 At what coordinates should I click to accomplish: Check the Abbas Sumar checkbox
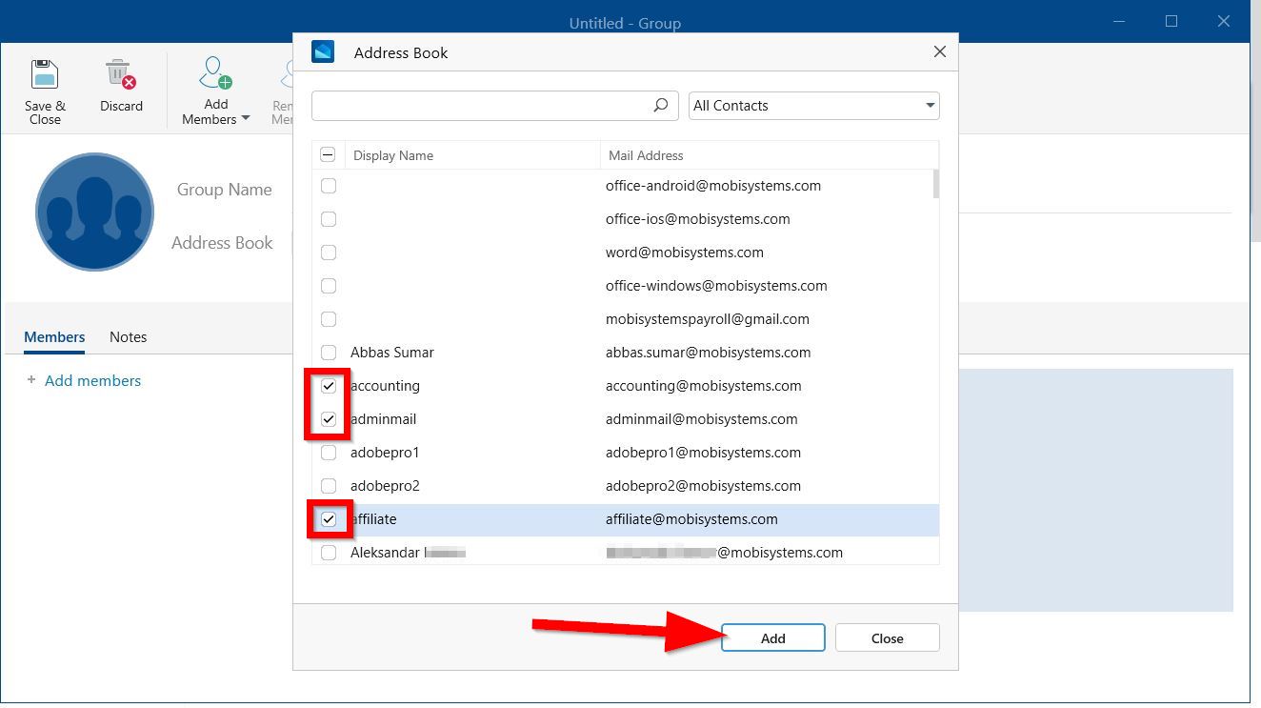click(x=329, y=353)
